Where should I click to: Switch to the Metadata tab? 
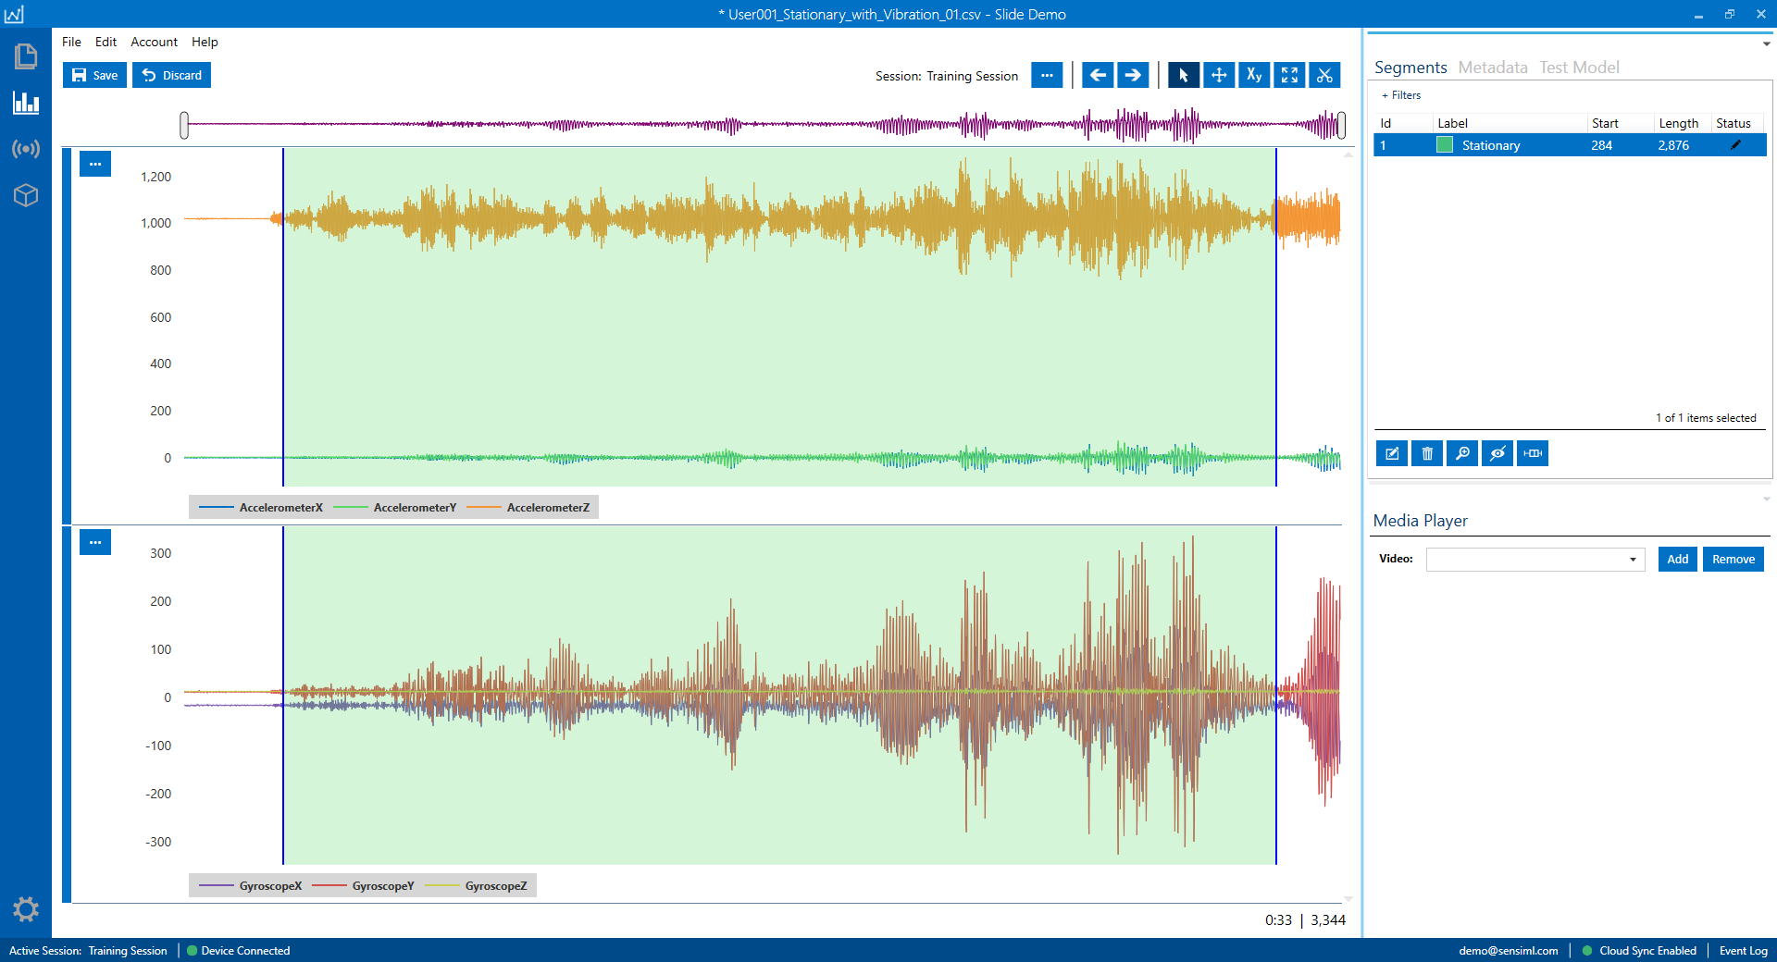1493,68
